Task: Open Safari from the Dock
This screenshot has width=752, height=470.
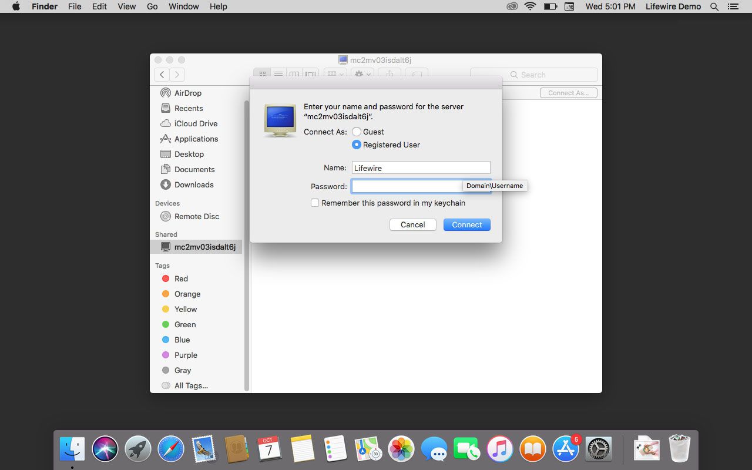Action: click(170, 449)
